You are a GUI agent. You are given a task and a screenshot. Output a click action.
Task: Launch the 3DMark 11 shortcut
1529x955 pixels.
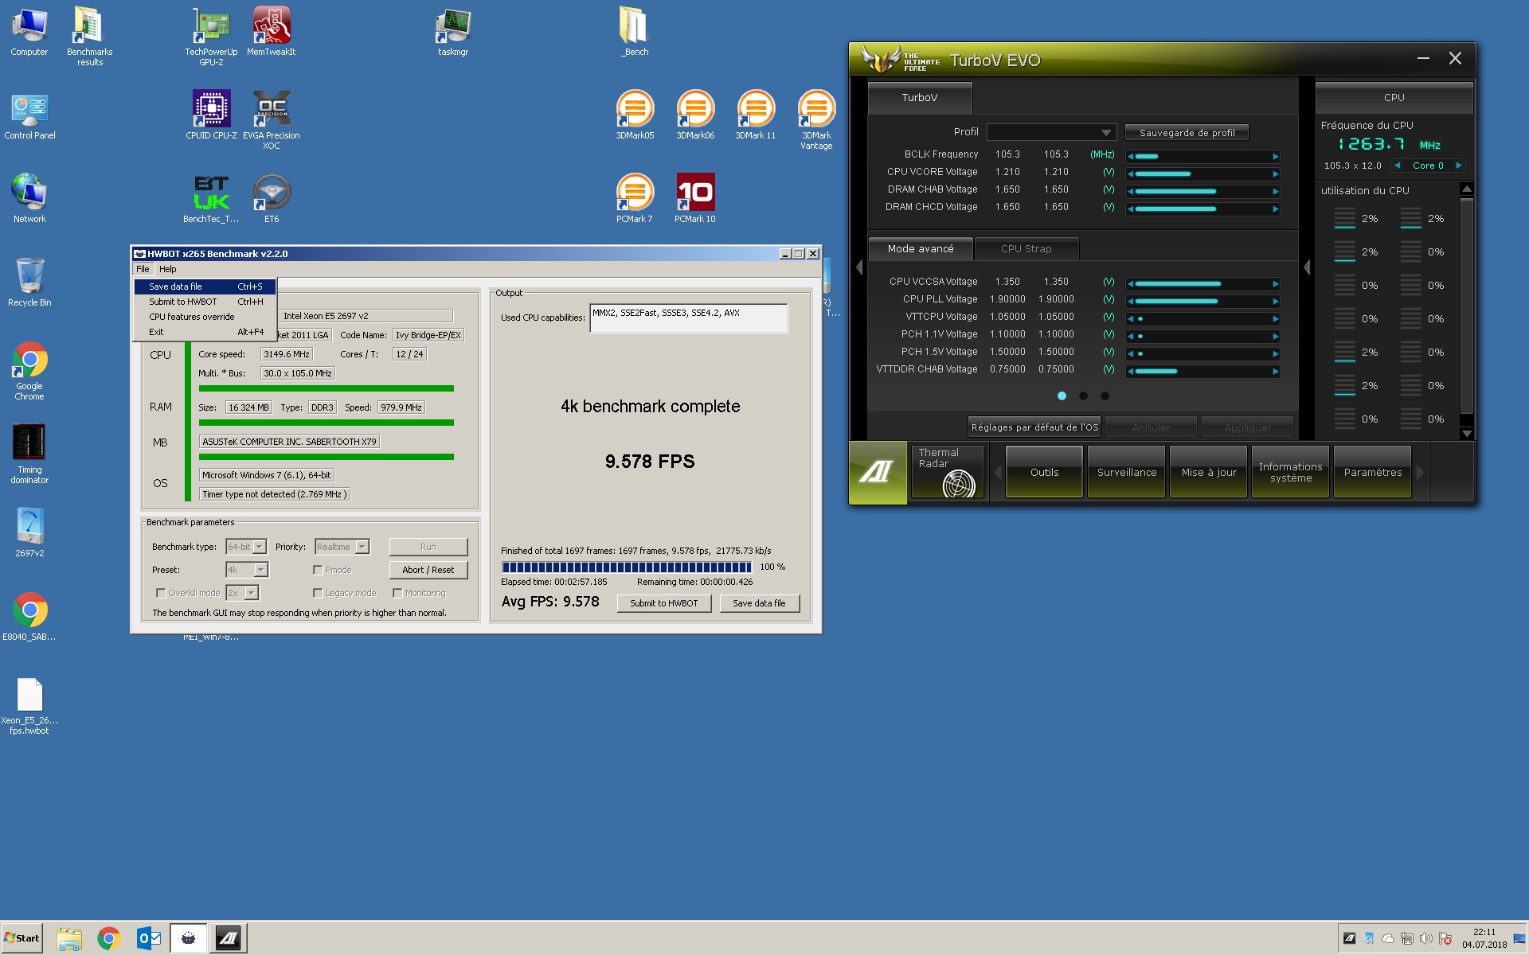tap(756, 115)
